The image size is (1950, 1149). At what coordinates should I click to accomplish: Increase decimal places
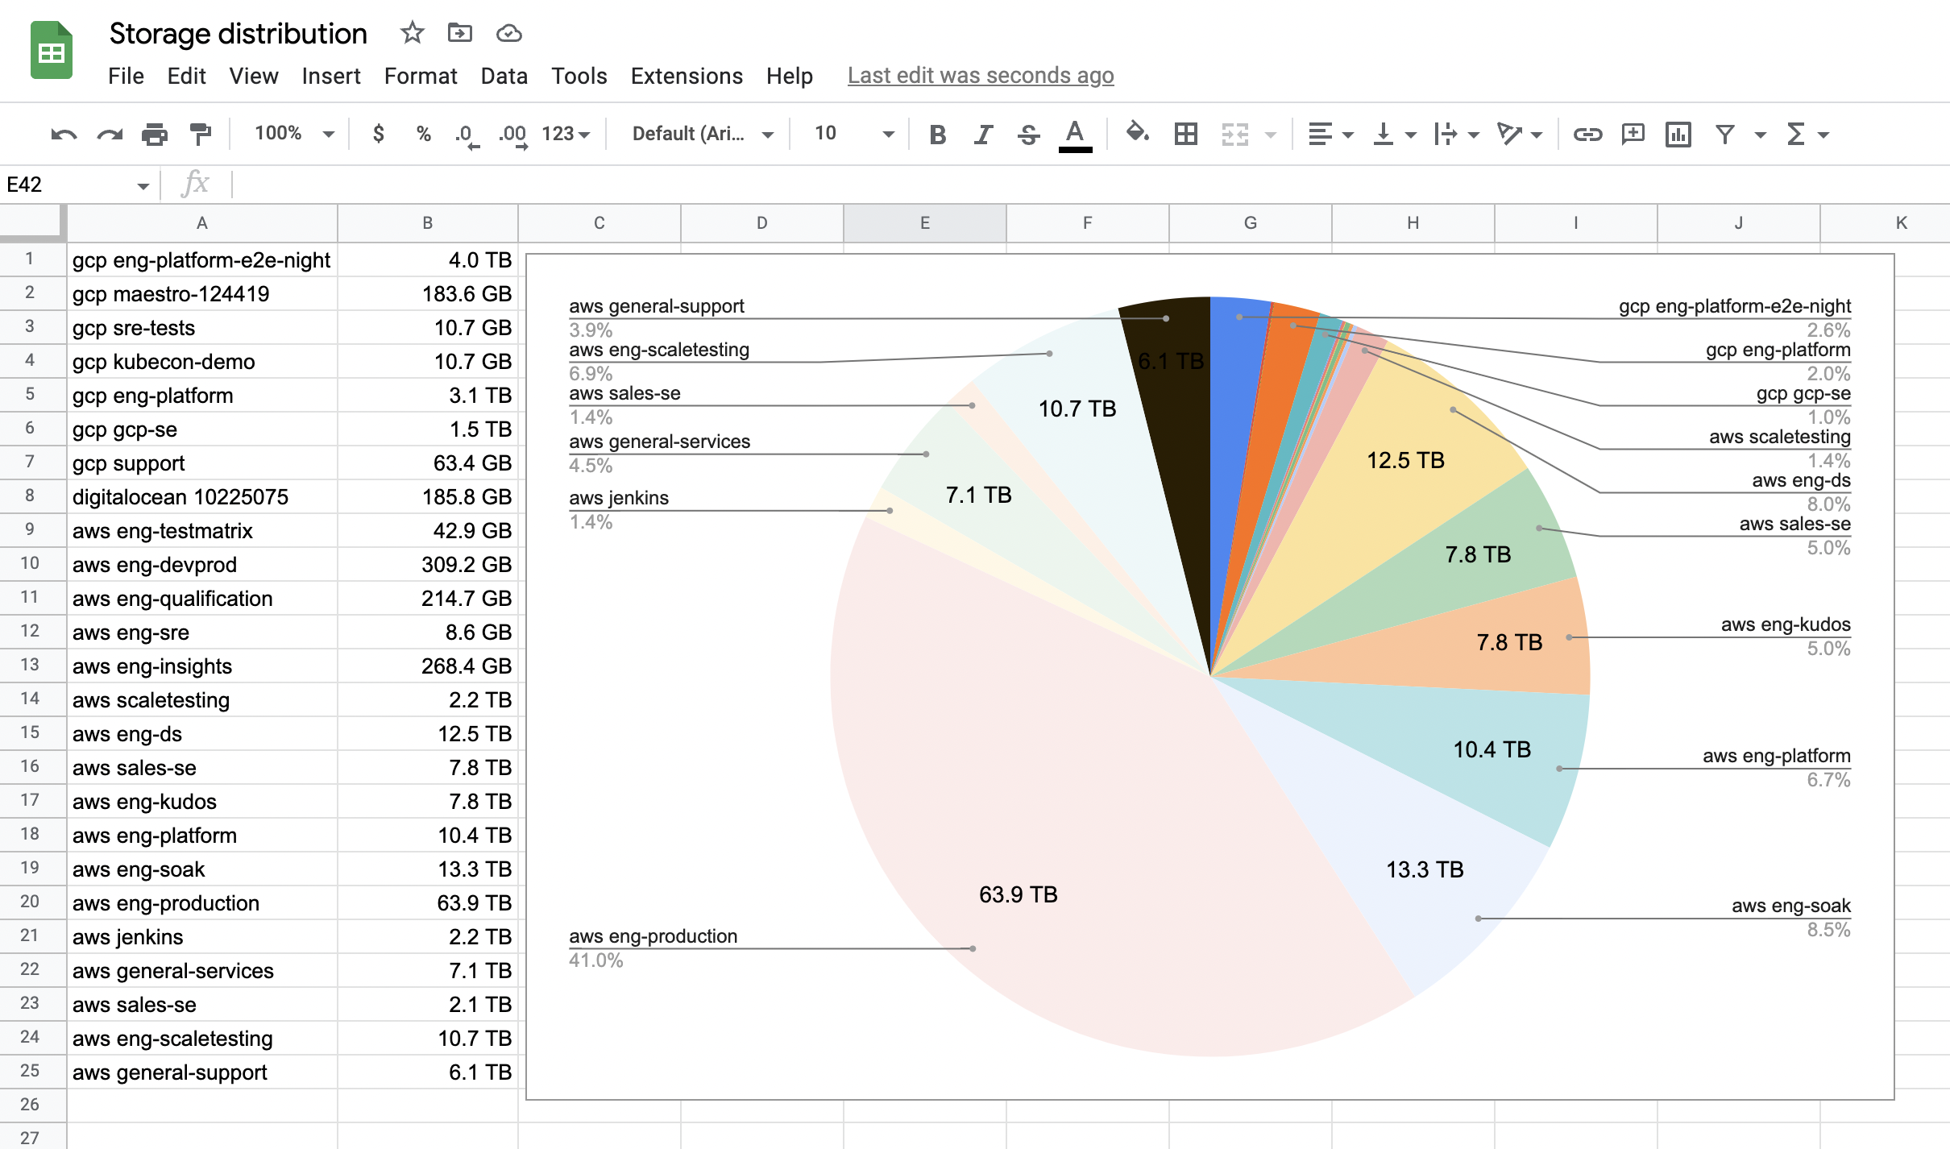click(x=513, y=135)
